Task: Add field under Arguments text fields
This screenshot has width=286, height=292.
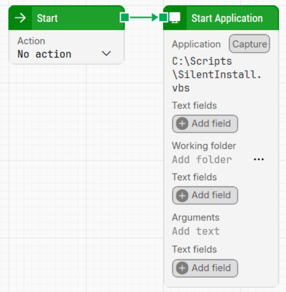Action: pos(205,268)
